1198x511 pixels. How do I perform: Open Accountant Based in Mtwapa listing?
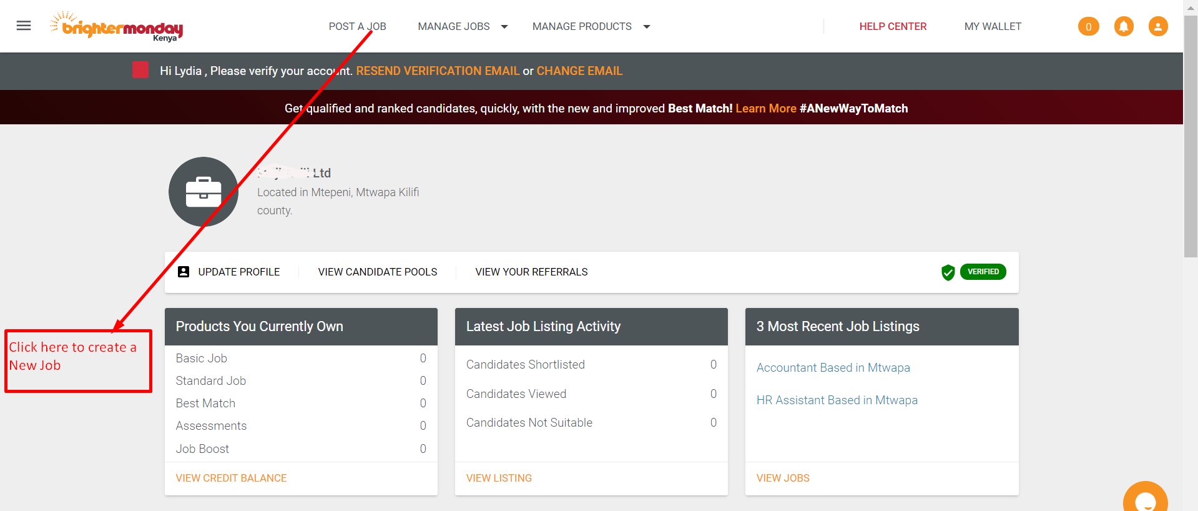[x=833, y=367]
